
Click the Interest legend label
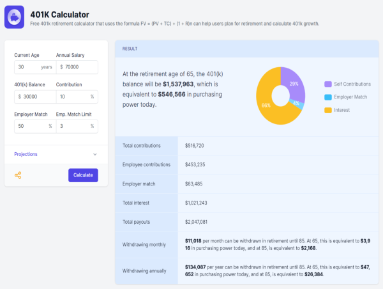click(x=342, y=110)
